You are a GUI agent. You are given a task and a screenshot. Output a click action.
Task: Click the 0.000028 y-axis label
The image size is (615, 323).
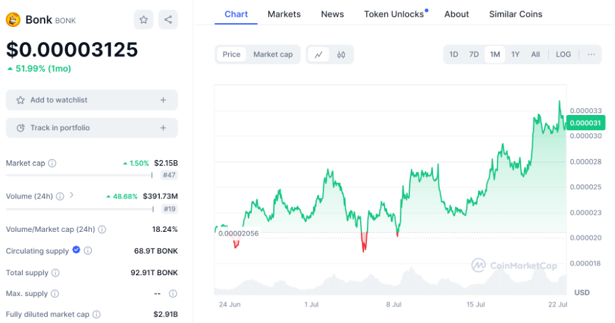pos(585,161)
